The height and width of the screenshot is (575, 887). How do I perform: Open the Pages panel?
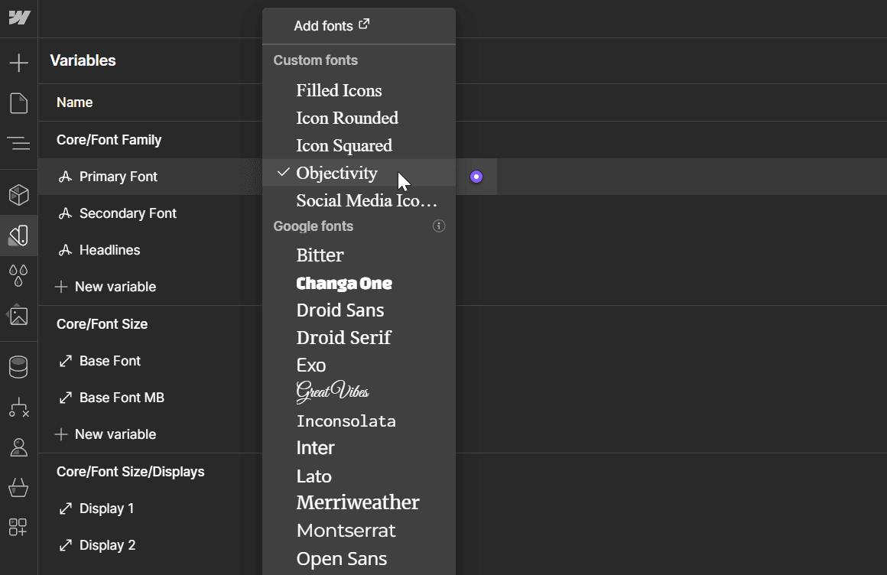[18, 103]
